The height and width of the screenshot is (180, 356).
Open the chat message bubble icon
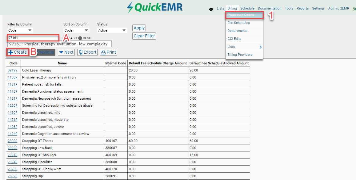(x=211, y=9)
